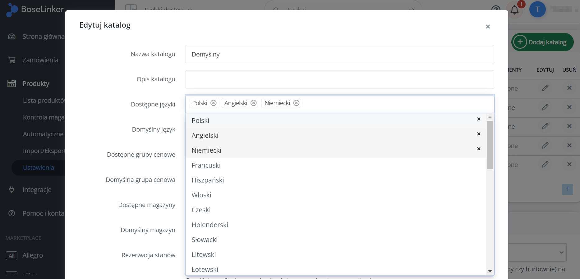The height and width of the screenshot is (279, 580).
Task: Close the Edytuj katalog dialog
Action: point(488,27)
